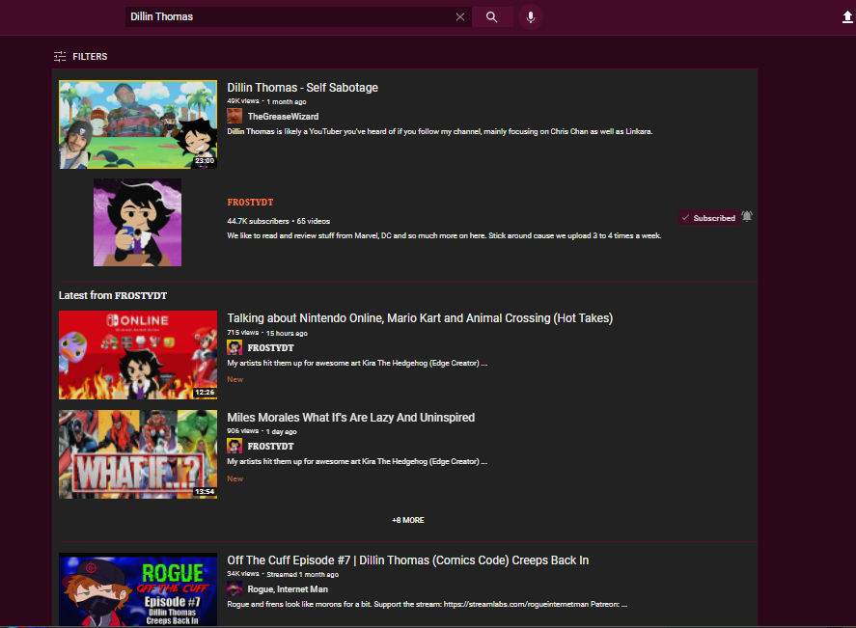Image resolution: width=856 pixels, height=628 pixels.
Task: Play Dillin Thomas - Self Sabotage thumbnail
Action: pos(138,124)
